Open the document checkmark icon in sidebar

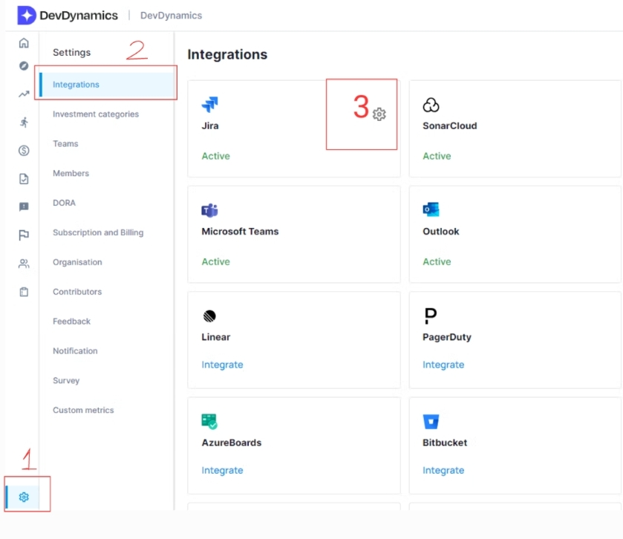coord(24,179)
